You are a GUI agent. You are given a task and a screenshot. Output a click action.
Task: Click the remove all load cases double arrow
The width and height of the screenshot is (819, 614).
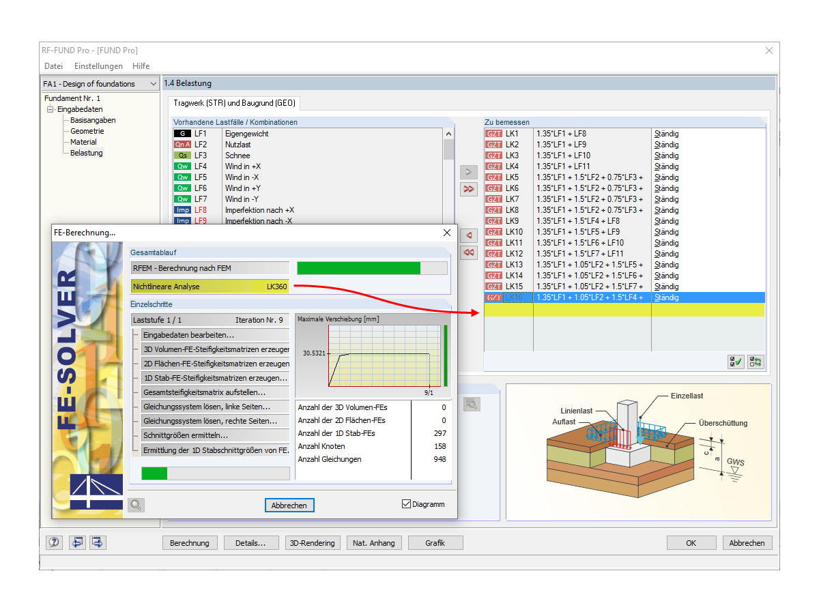[x=469, y=252]
